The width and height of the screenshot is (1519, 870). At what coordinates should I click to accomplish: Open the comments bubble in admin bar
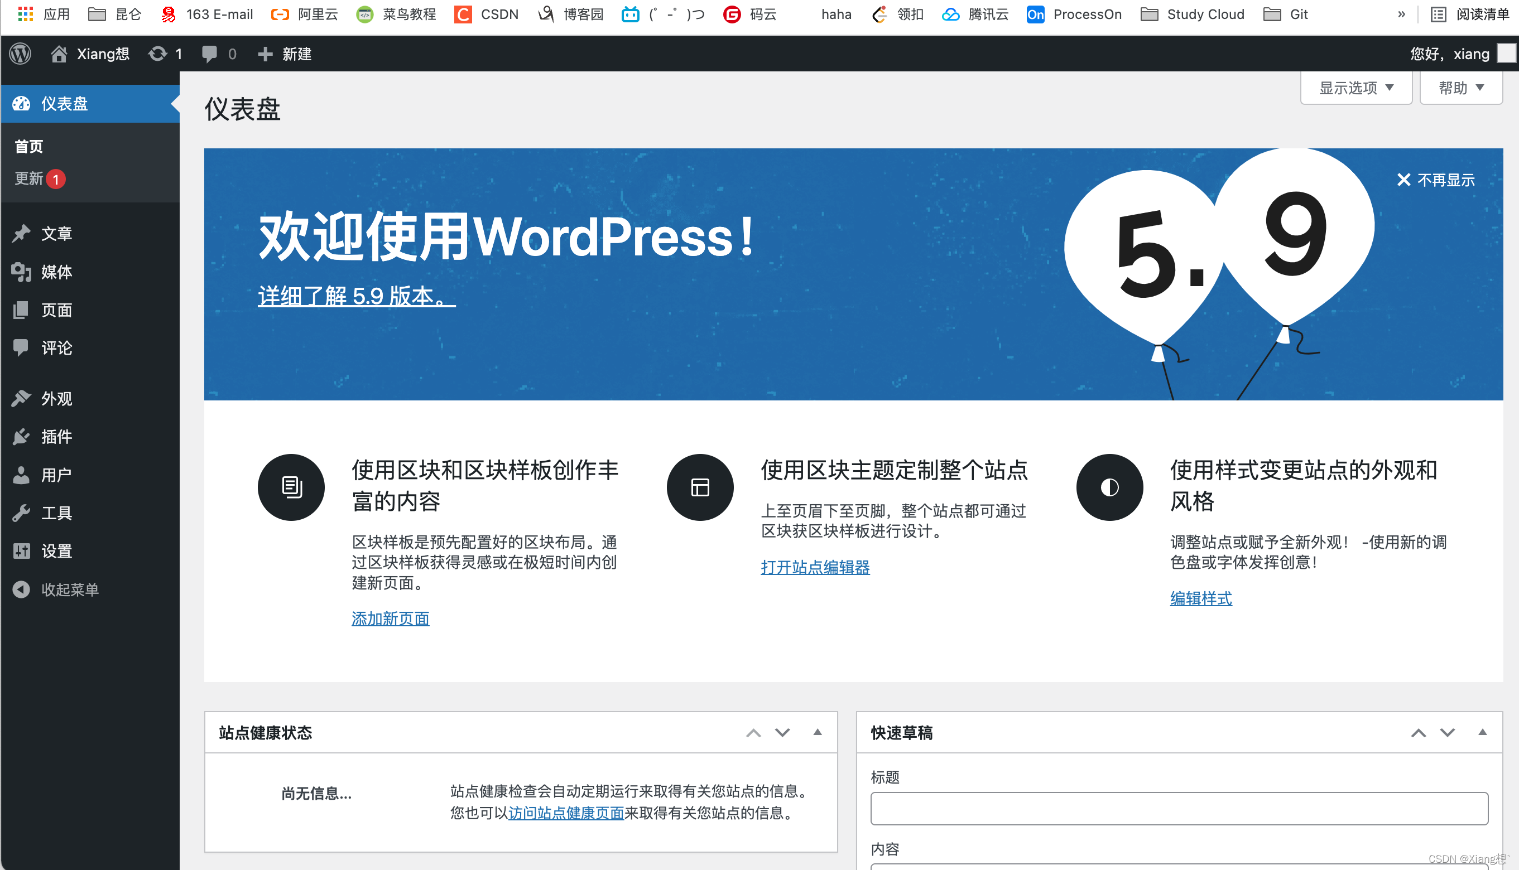click(x=209, y=54)
